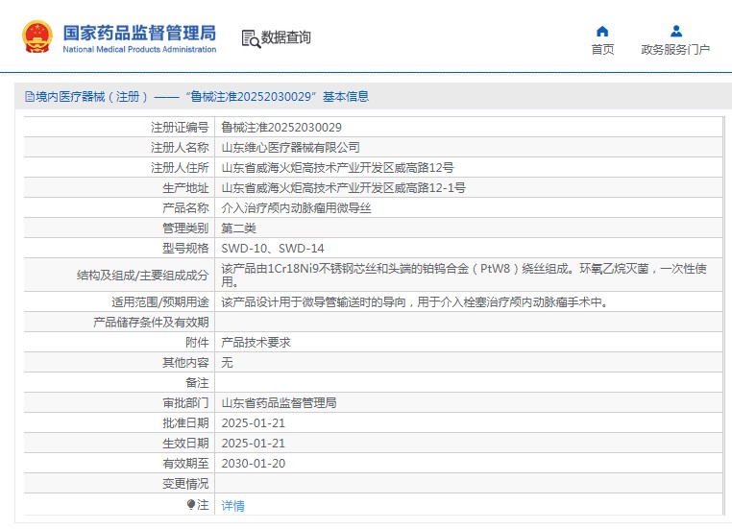Click the 批准日期 label
The height and width of the screenshot is (529, 732).
pos(185,423)
